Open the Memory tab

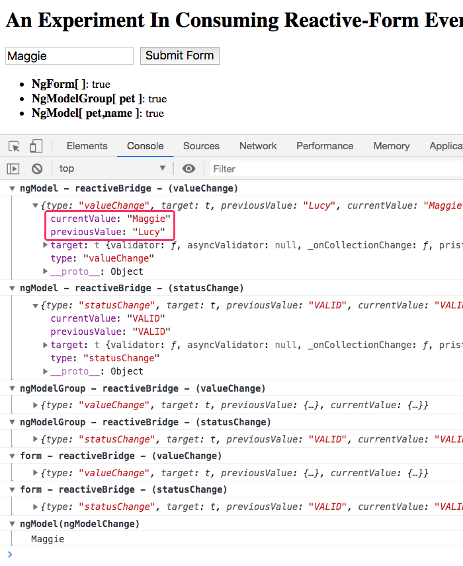(392, 146)
